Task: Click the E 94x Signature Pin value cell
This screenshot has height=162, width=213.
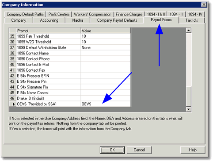Action: tap(106, 87)
